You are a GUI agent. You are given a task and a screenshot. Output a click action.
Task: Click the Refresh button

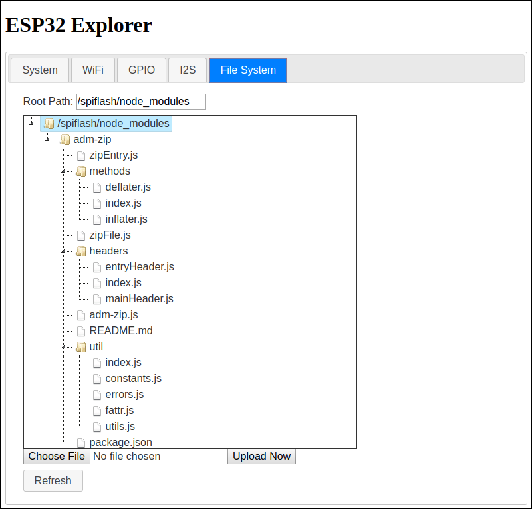pyautogui.click(x=53, y=481)
